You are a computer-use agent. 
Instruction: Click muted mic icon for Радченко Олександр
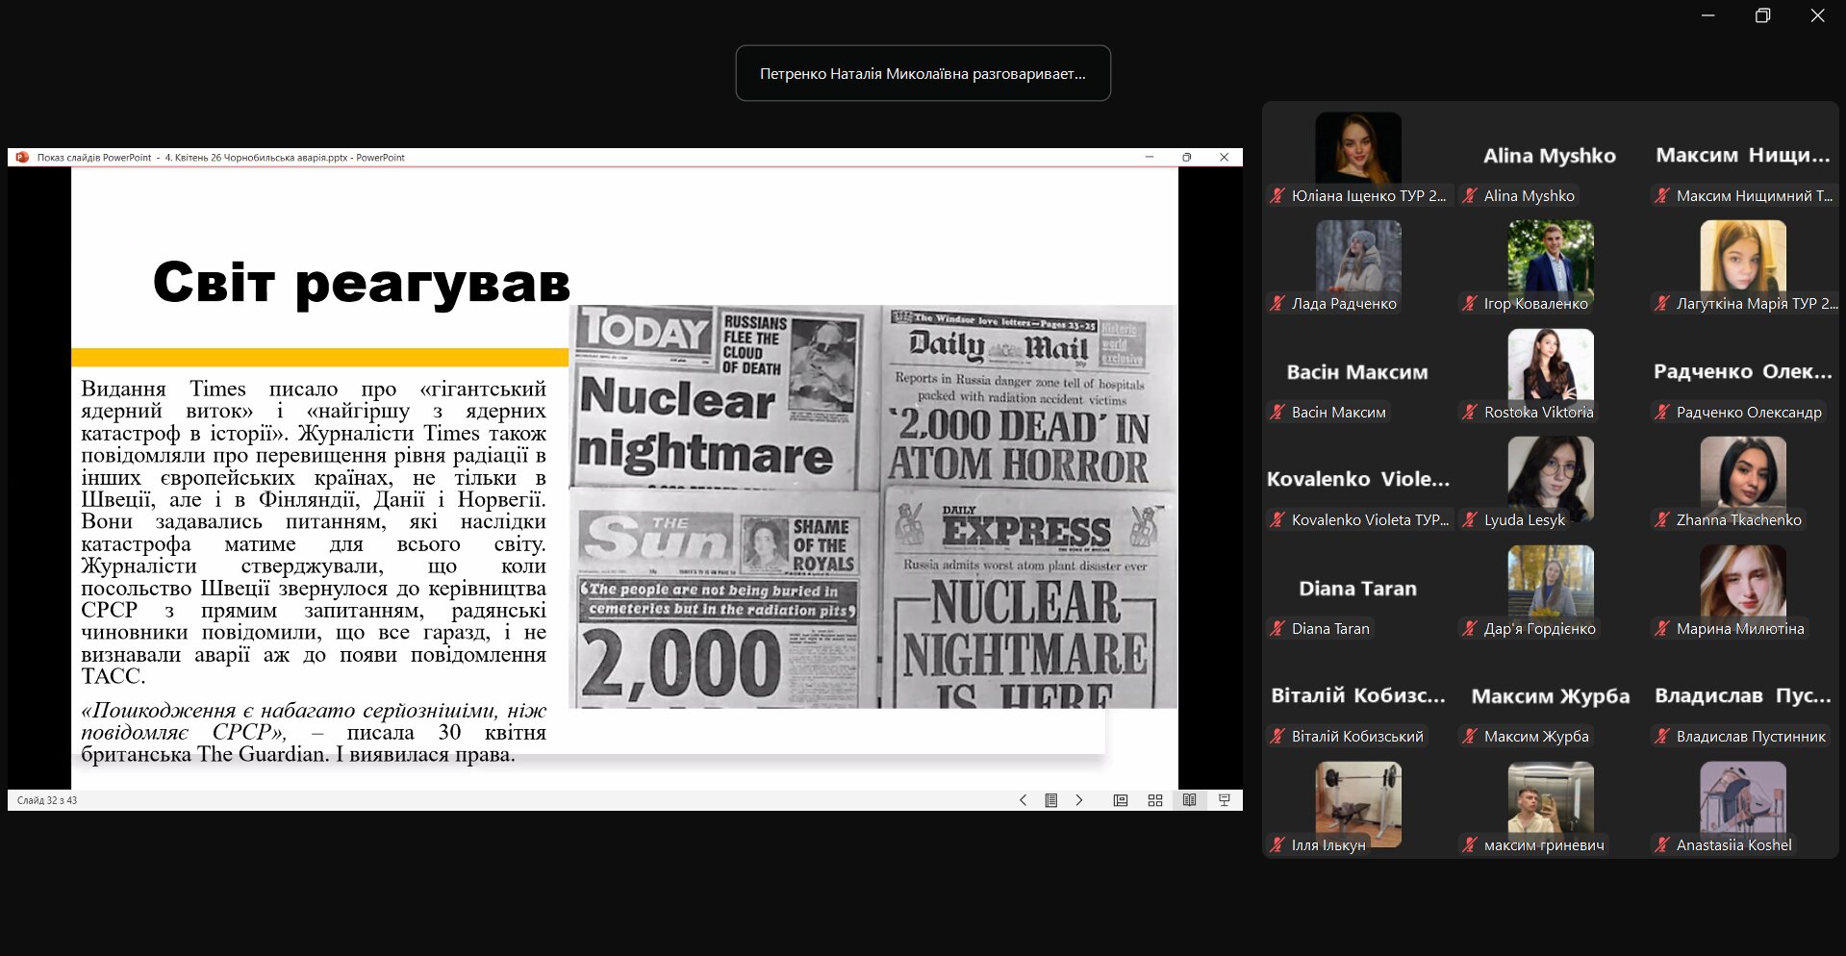[1662, 412]
